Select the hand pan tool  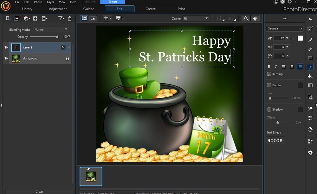[255, 18]
